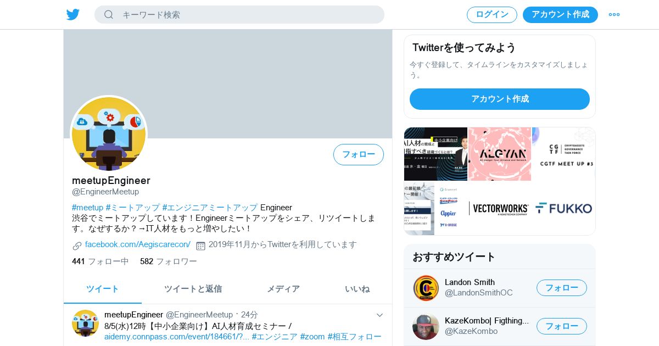Select the メディア tab
The image size is (659, 346).
(283, 289)
